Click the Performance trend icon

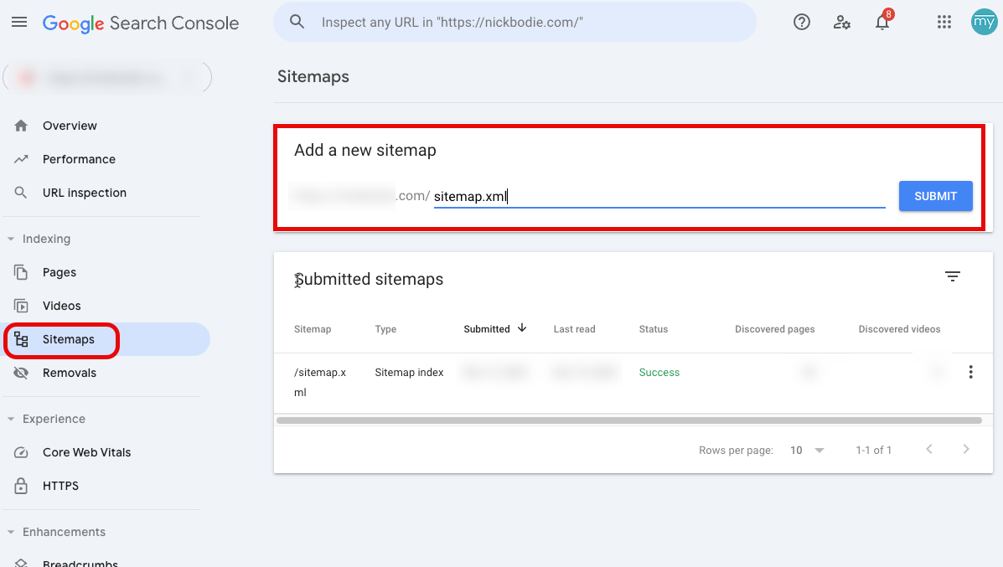pyautogui.click(x=21, y=159)
